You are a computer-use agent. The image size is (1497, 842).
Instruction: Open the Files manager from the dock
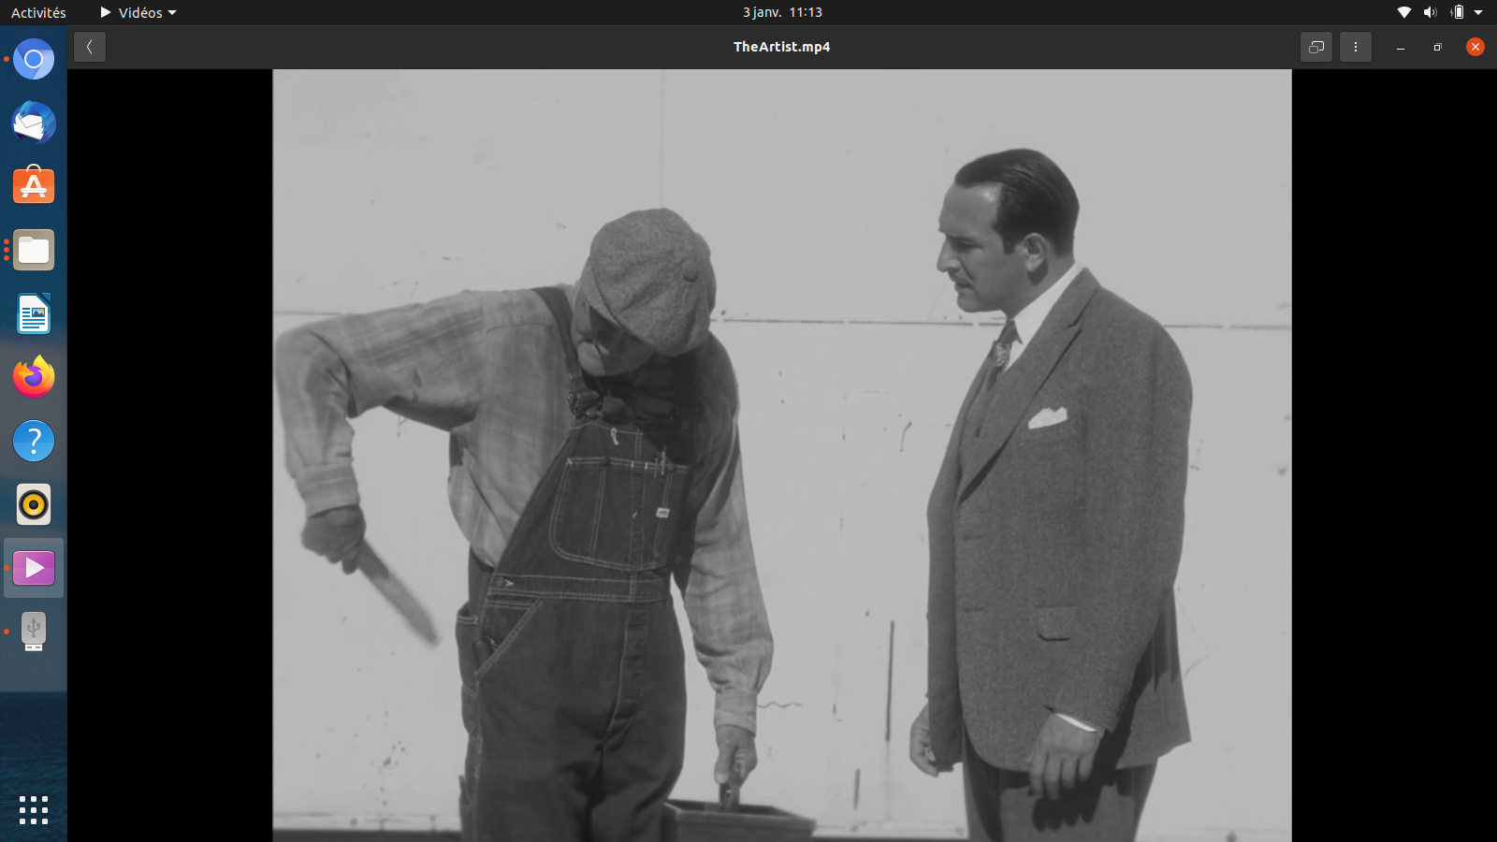[x=34, y=251]
